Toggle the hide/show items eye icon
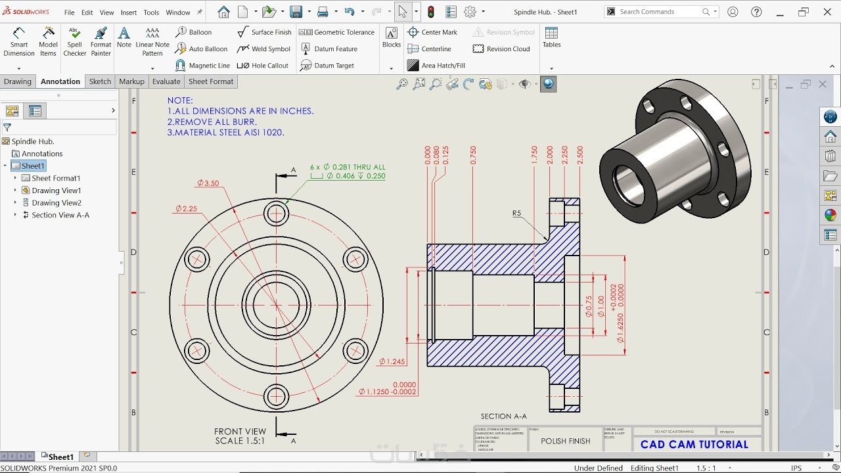Image resolution: width=841 pixels, height=473 pixels. 524,84
